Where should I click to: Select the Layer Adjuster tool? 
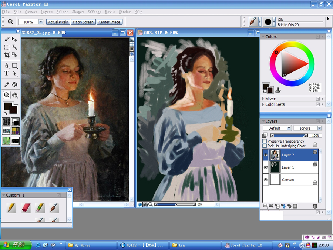(14, 39)
